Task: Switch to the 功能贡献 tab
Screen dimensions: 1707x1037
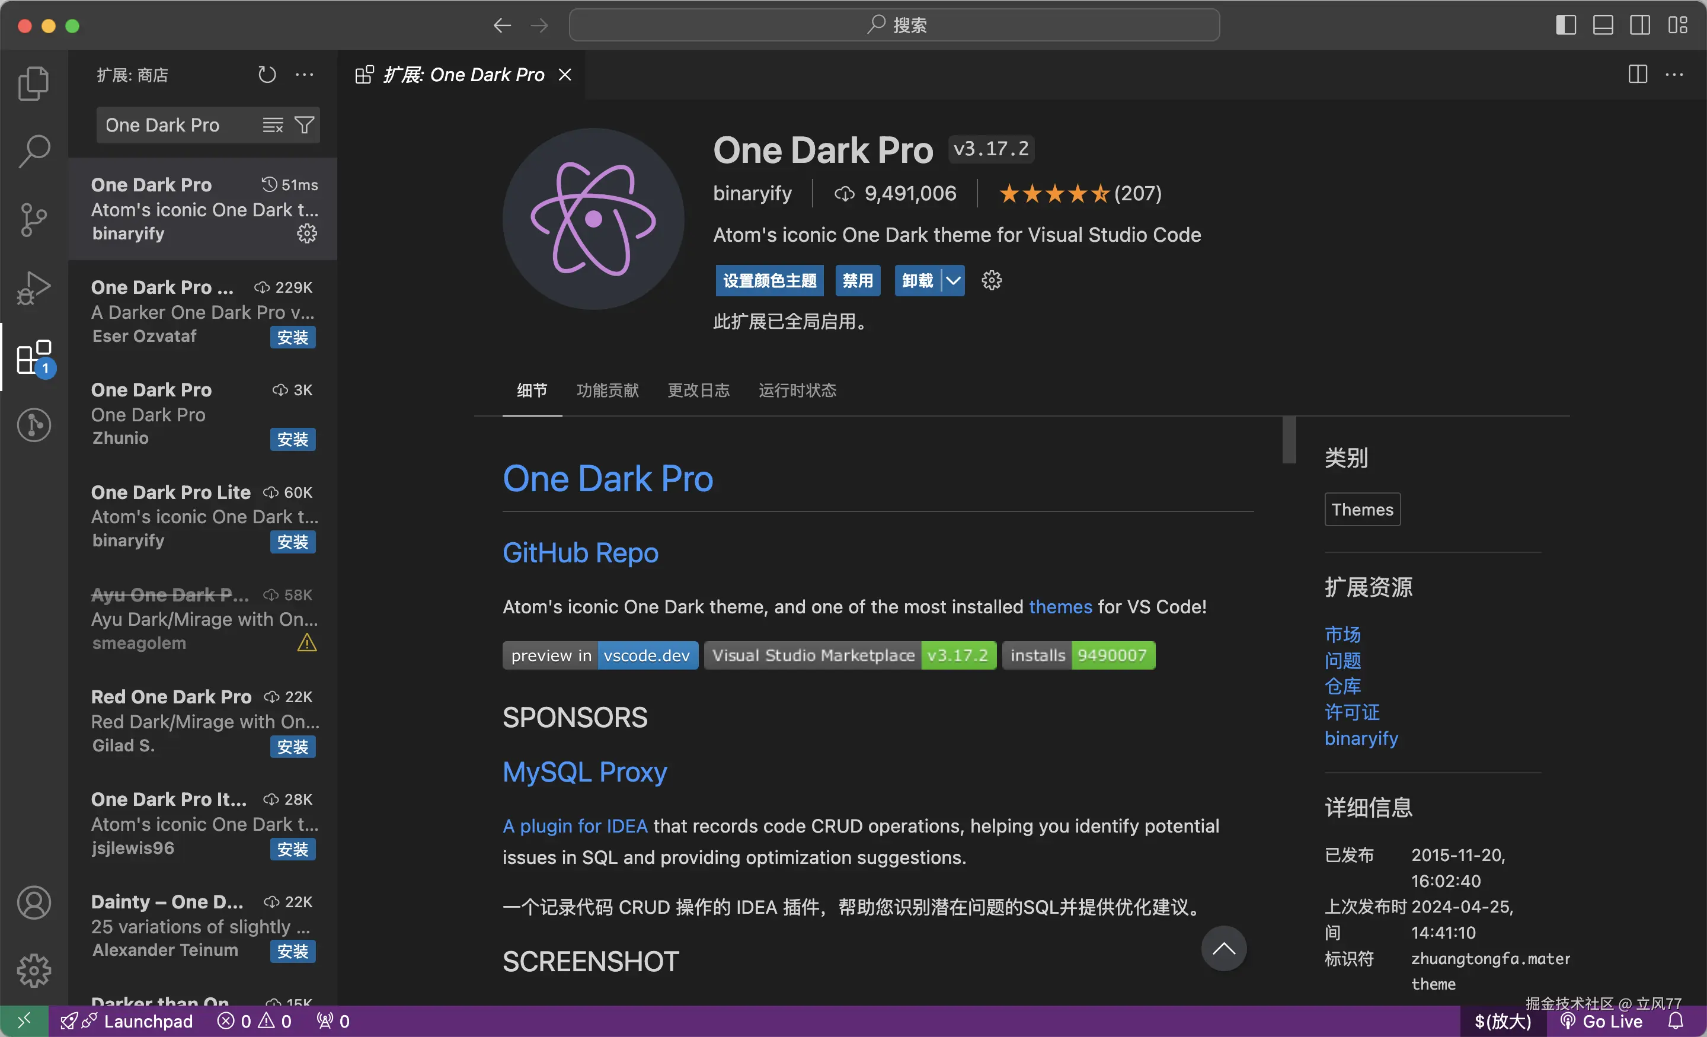Action: pyautogui.click(x=607, y=390)
